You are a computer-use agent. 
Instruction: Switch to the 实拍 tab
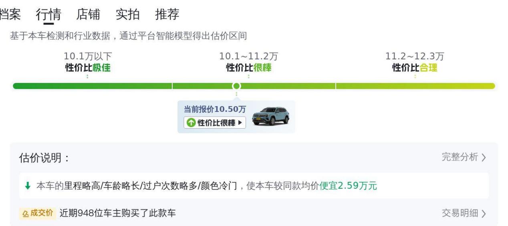[x=127, y=14]
